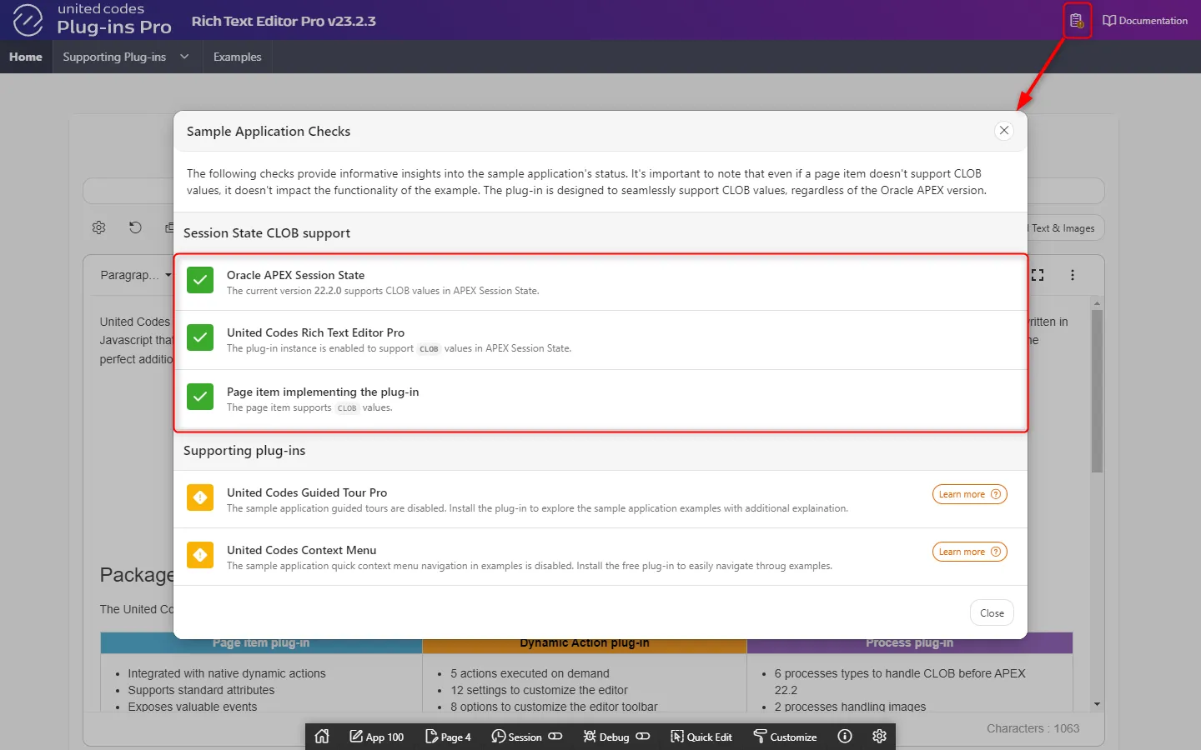Open Page 4 in developer toolbar
1201x750 pixels.
[x=448, y=737]
